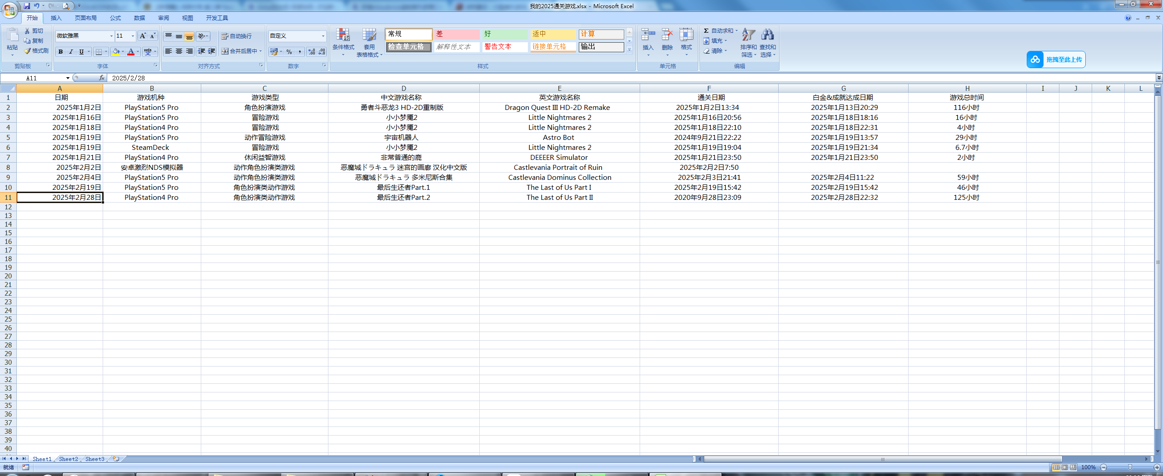Apply the 常规 (Normal) cell style
The height and width of the screenshot is (476, 1163).
(x=409, y=34)
